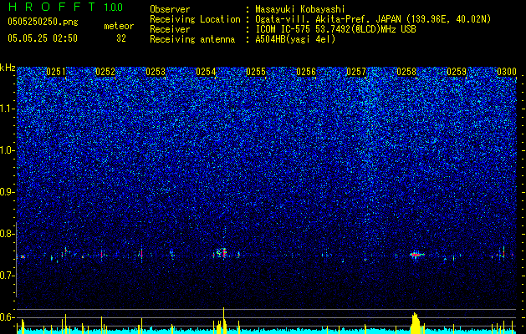This screenshot has height=334, width=526.
Task: Click the wide yellow power peak below 0258
Action: [416, 323]
